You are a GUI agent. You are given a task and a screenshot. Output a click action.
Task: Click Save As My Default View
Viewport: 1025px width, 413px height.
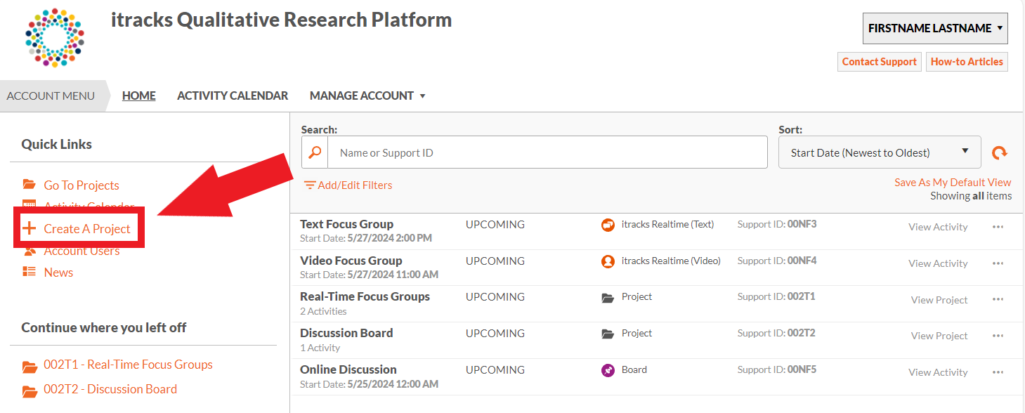[953, 182]
